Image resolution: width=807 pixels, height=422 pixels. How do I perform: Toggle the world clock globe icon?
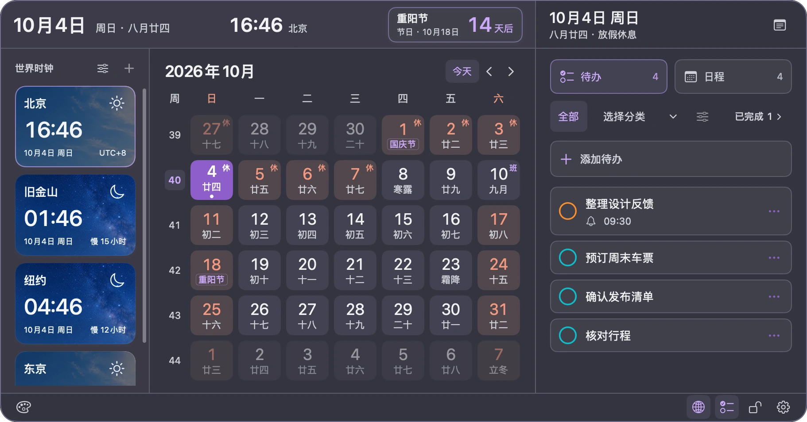point(698,407)
